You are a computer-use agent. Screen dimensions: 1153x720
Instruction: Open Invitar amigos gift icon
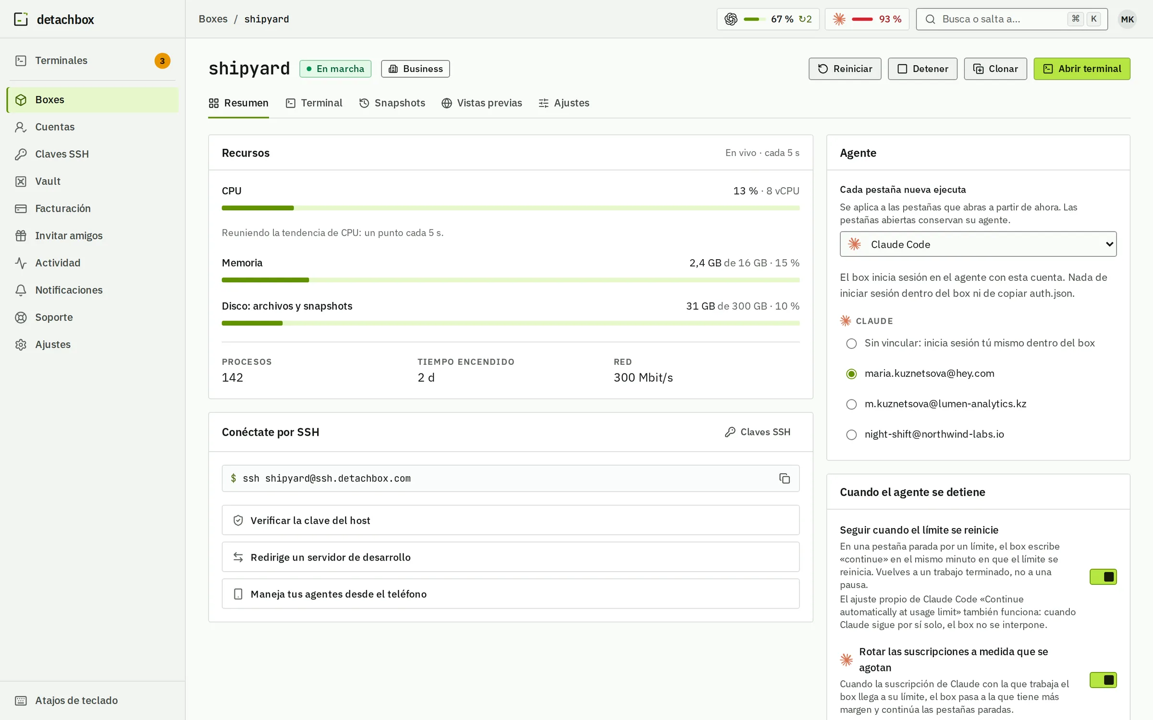(x=21, y=236)
